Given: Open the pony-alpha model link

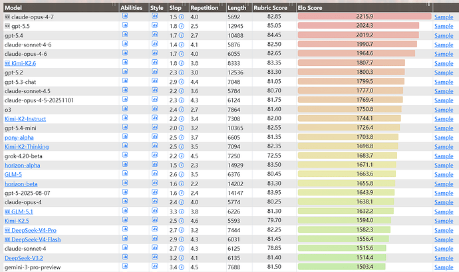Looking at the screenshot, I should pos(19,137).
